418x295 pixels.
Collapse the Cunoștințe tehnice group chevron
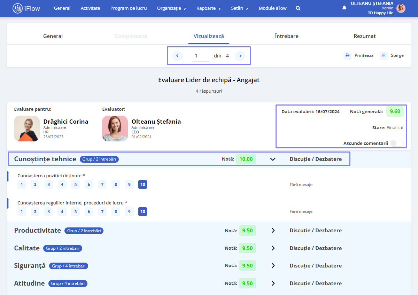273,159
